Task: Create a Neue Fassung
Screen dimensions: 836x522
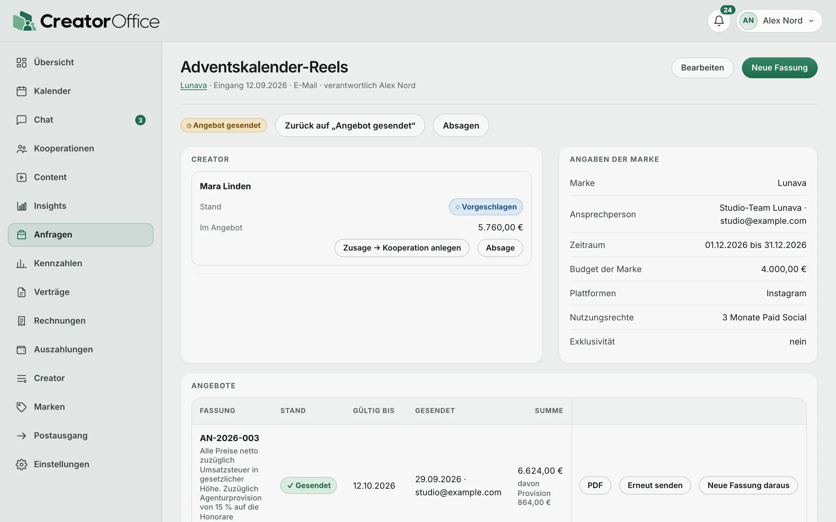Action: (x=780, y=68)
